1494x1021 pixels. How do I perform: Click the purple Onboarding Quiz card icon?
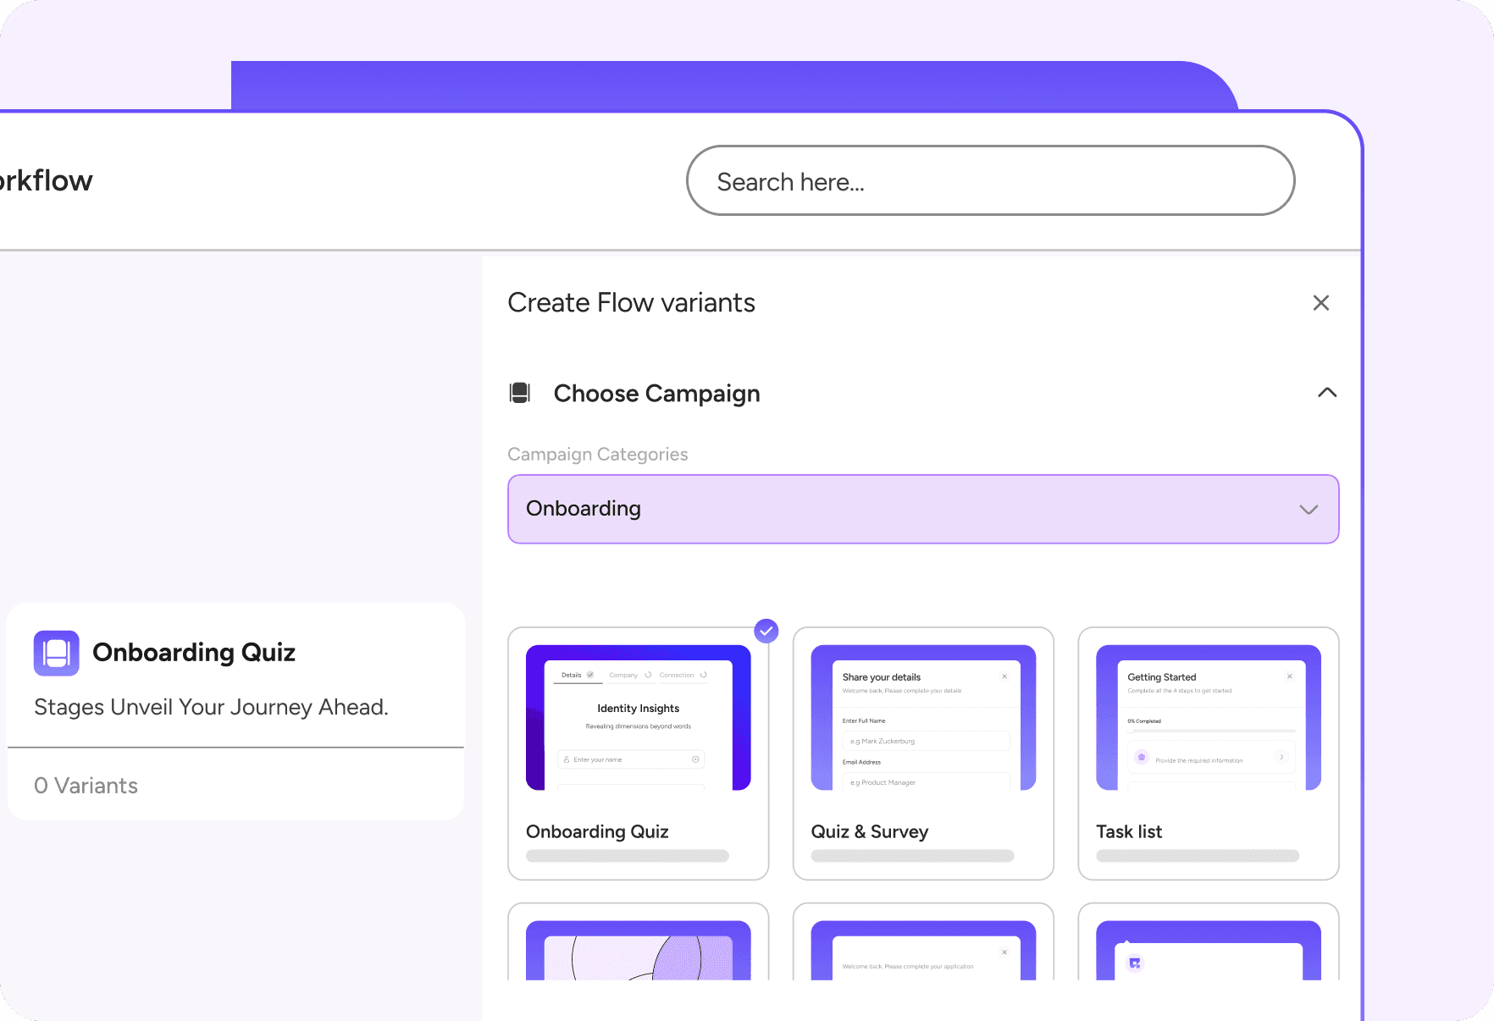point(56,653)
